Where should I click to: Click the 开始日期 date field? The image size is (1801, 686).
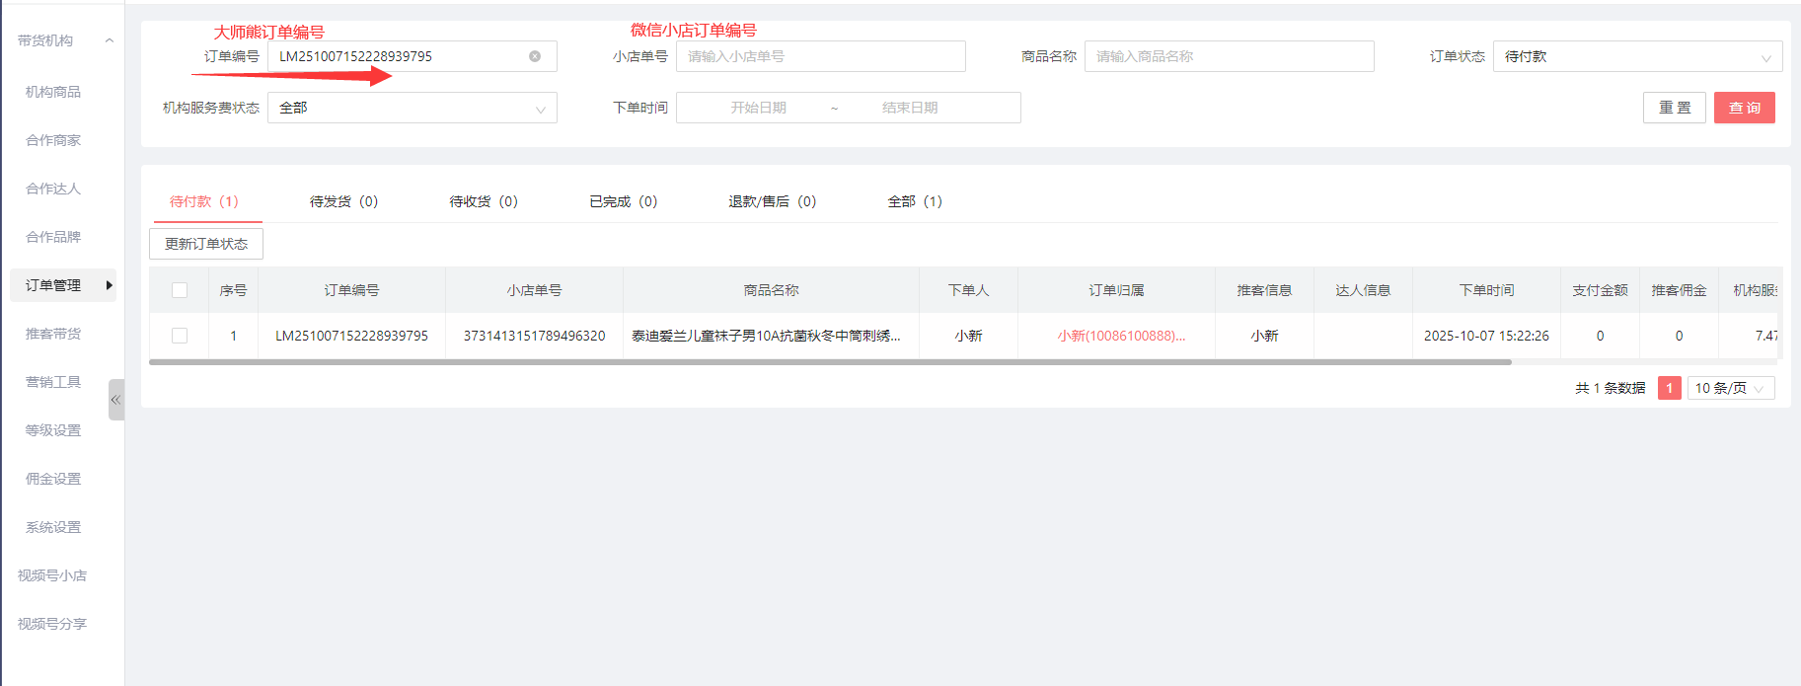[x=758, y=108]
